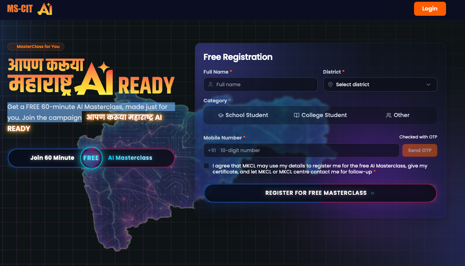Click the glowing FREE circle badge
Image resolution: width=465 pixels, height=266 pixels.
(x=91, y=158)
